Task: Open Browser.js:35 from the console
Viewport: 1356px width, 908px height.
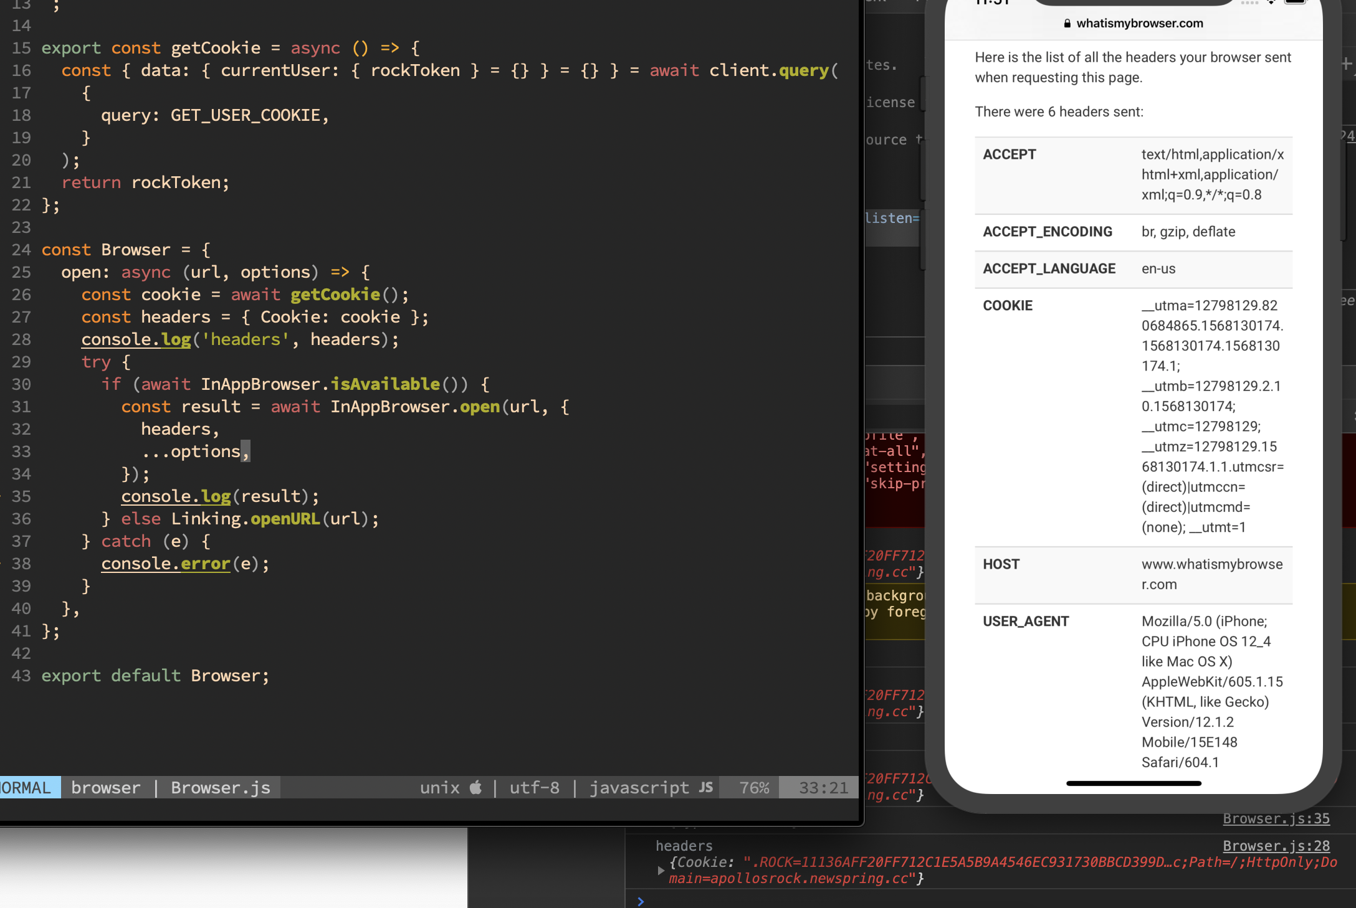Action: [1276, 818]
